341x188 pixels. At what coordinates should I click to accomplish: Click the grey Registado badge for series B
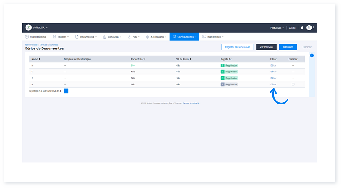(229, 84)
